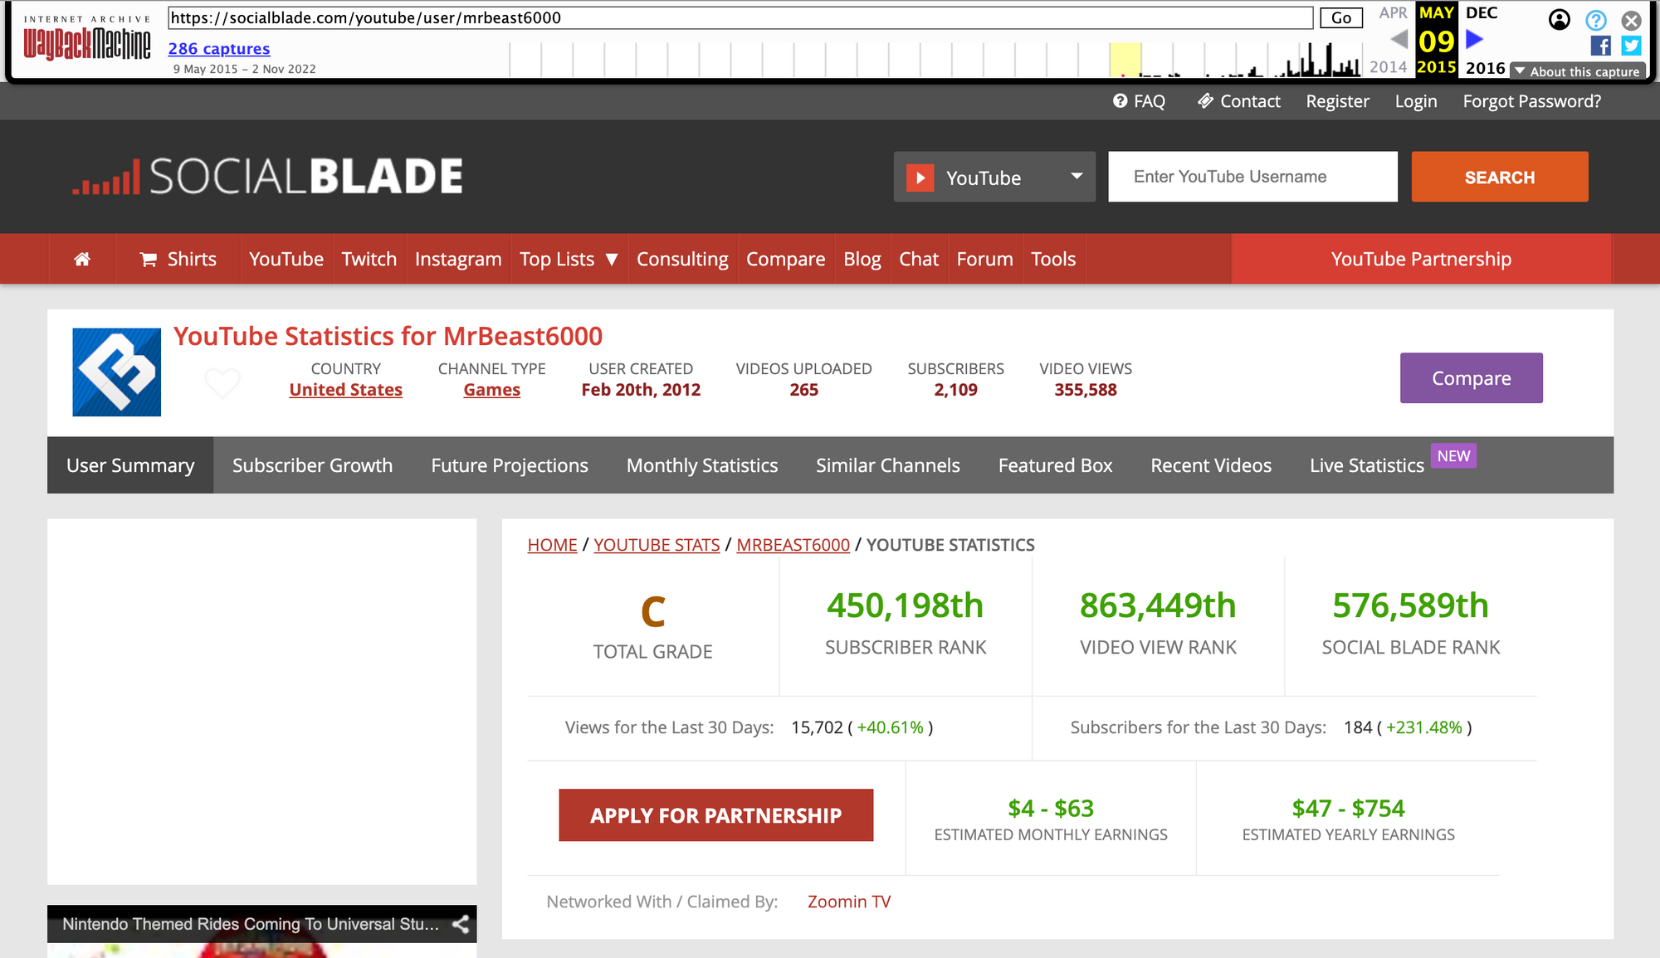Image resolution: width=1660 pixels, height=958 pixels.
Task: Click the MrBeast6000 channel avatar
Action: (117, 372)
